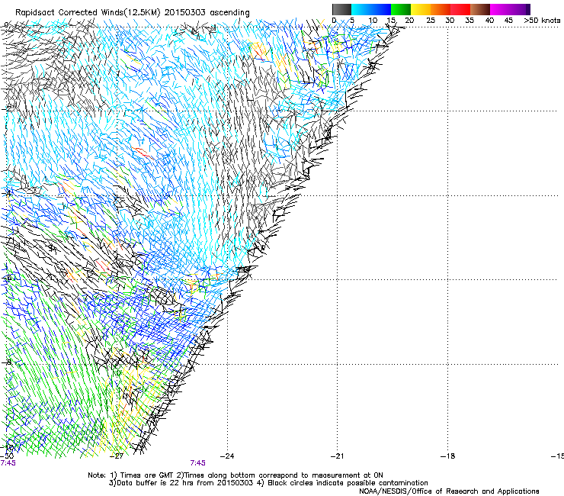564x496 pixels.
Task: Click the yellow 20-25 knots legend segment
Action: coord(421,9)
